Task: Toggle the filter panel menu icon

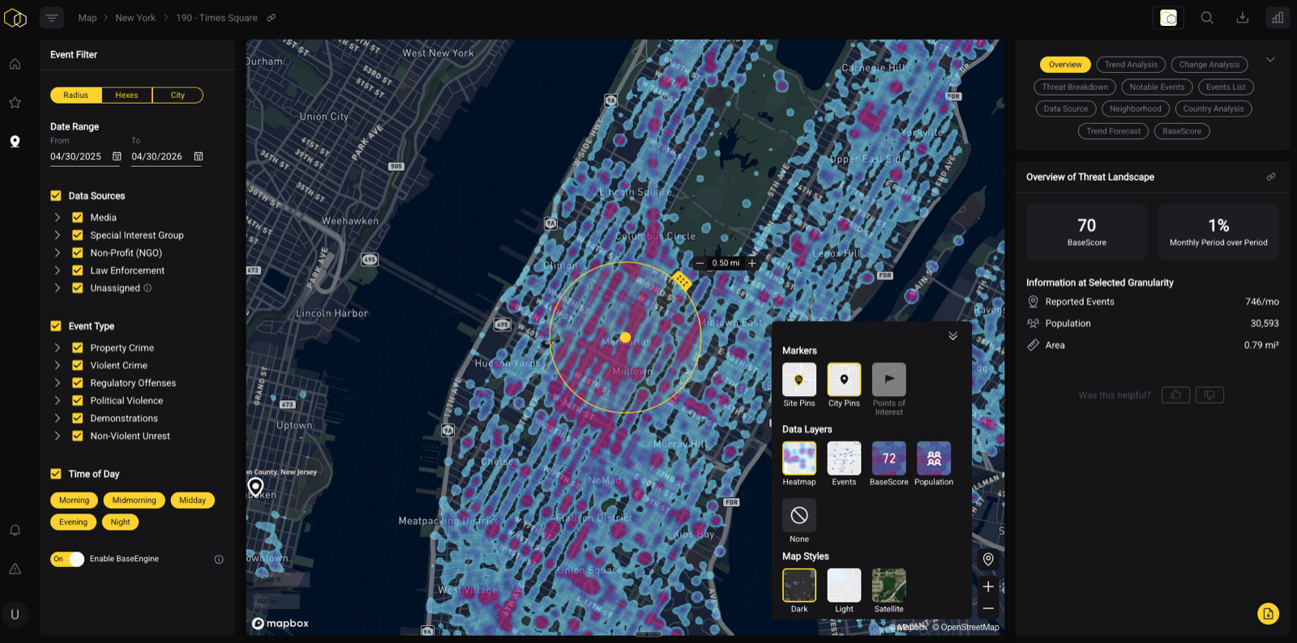Action: point(52,18)
